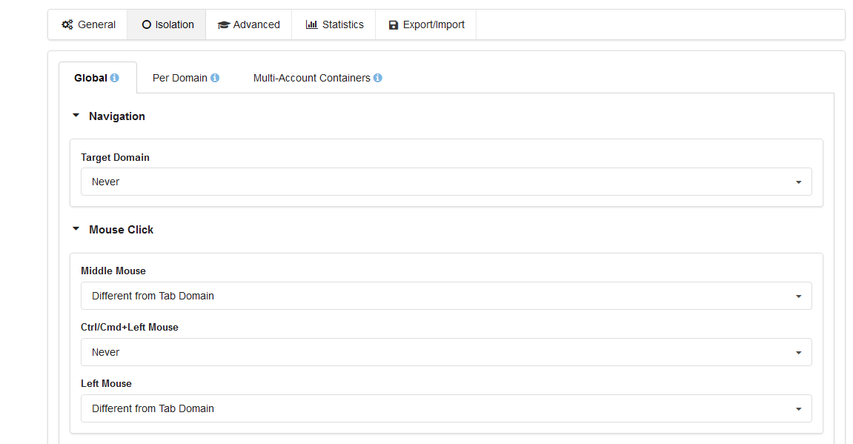Open the Ctrl/Cmd+Left Mouse dropdown
The height and width of the screenshot is (444, 853).
tap(446, 352)
